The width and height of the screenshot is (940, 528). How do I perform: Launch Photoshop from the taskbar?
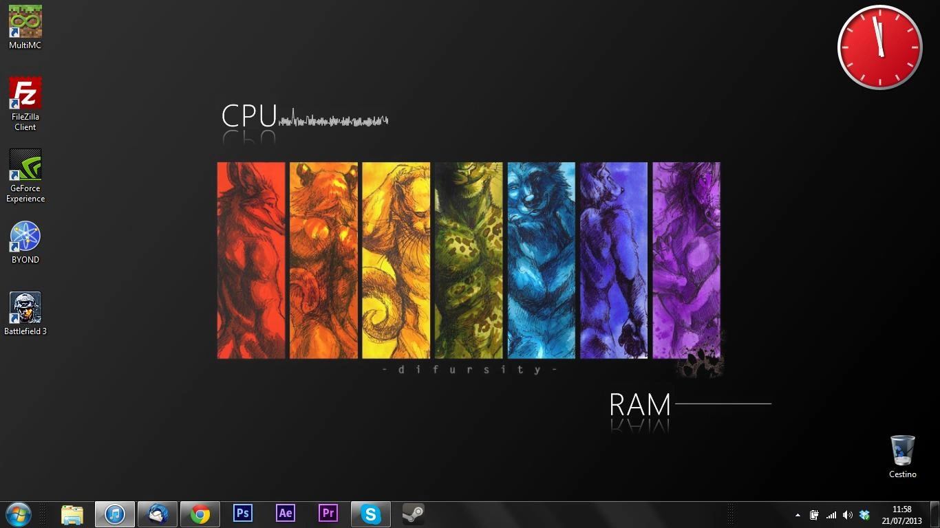pyautogui.click(x=243, y=514)
